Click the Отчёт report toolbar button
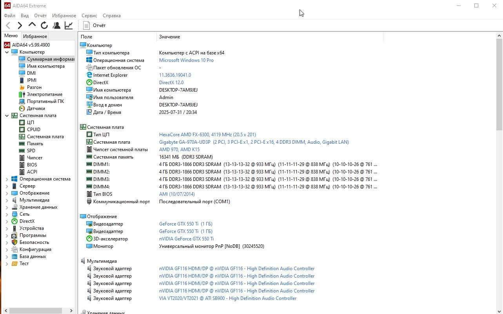This screenshot has height=314, width=503. pos(94,25)
